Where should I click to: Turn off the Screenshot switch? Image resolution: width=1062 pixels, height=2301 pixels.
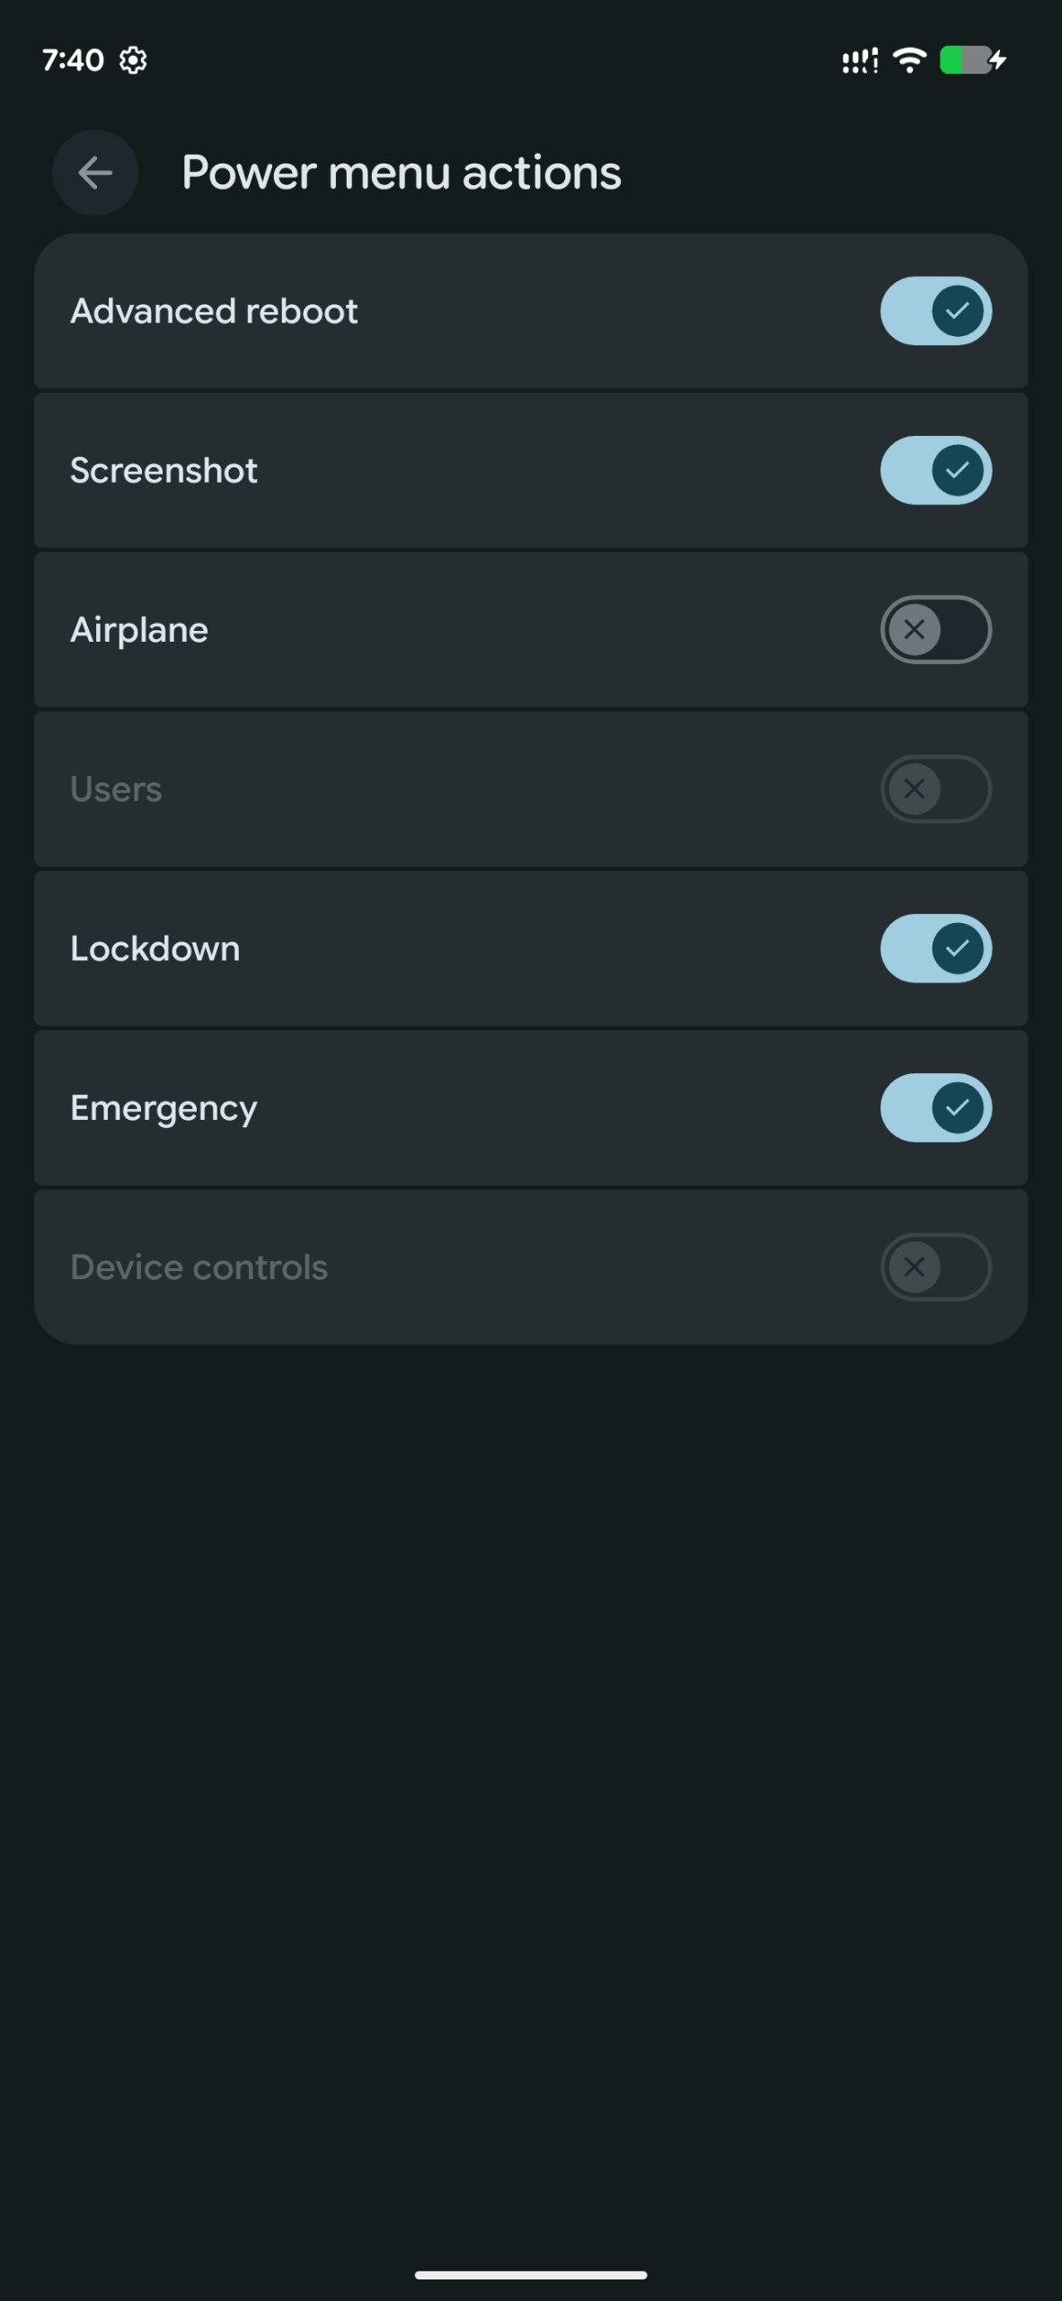coord(935,470)
